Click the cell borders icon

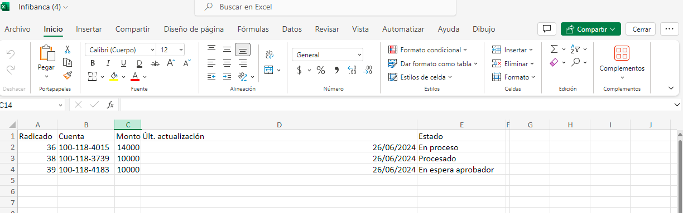coord(93,76)
